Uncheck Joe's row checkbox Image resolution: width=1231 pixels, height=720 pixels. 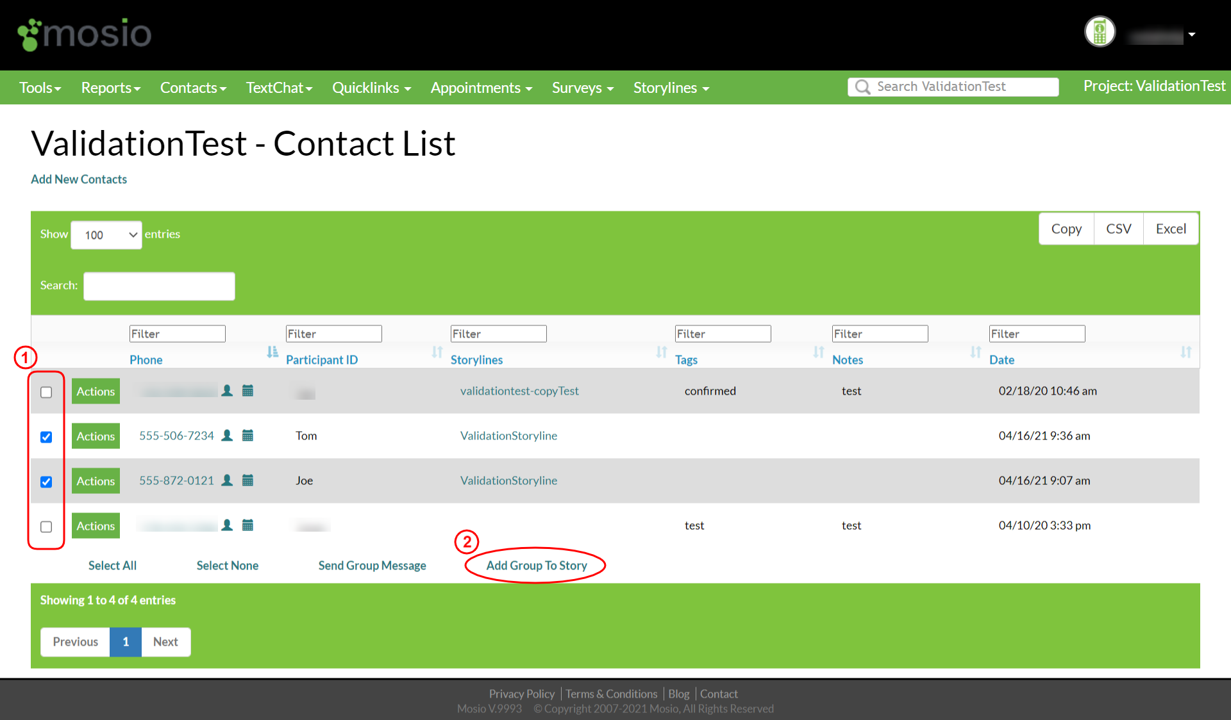tap(46, 482)
